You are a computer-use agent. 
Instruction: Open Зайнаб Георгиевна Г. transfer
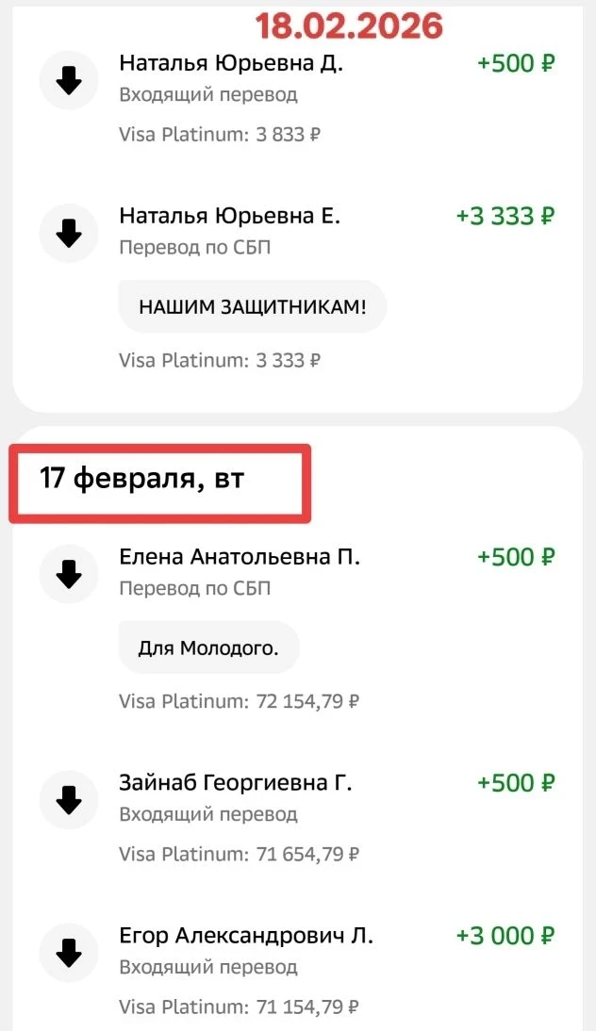pyautogui.click(x=235, y=782)
